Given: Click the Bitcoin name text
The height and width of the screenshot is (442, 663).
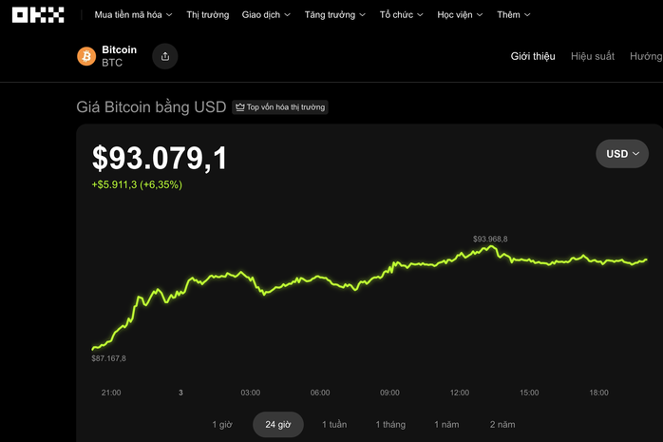Looking at the screenshot, I should click(120, 49).
